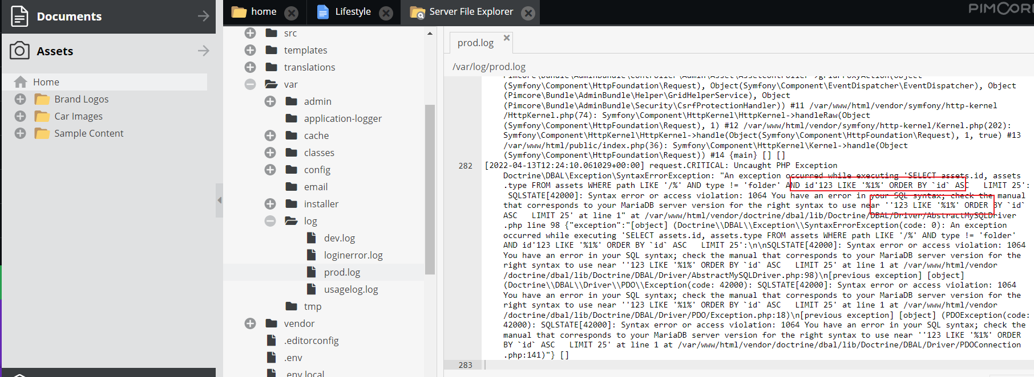Image resolution: width=1034 pixels, height=377 pixels.
Task: Open Brand Logos folder
Action: (x=81, y=99)
